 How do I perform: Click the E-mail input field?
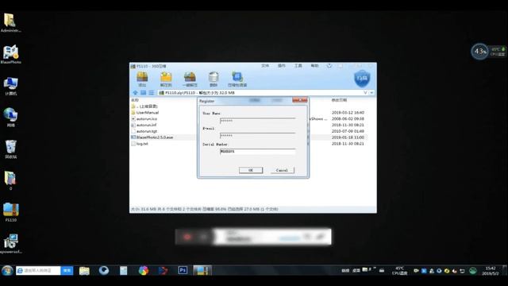point(257,136)
